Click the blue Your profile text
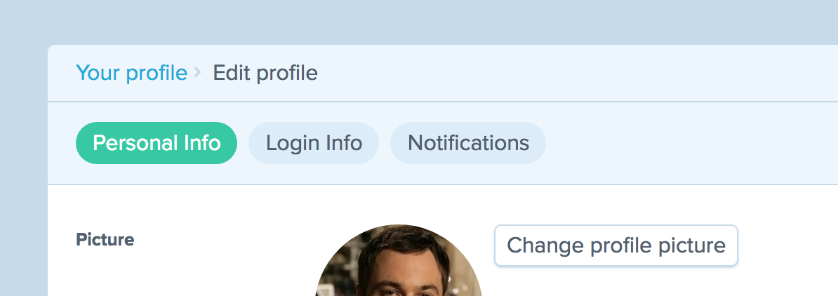Image resolution: width=838 pixels, height=296 pixels. [x=131, y=73]
